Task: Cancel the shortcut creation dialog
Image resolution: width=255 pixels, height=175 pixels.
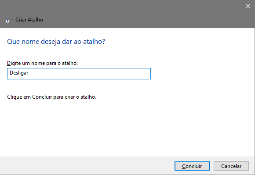Action: click(231, 166)
